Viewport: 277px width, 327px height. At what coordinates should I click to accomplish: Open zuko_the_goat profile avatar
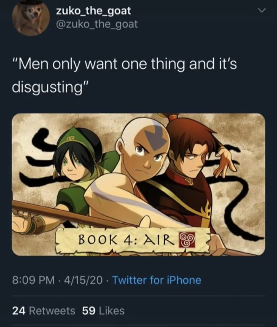31,18
